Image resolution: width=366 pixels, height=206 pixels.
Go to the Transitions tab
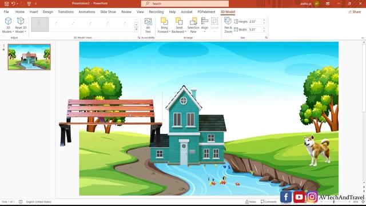[66, 11]
